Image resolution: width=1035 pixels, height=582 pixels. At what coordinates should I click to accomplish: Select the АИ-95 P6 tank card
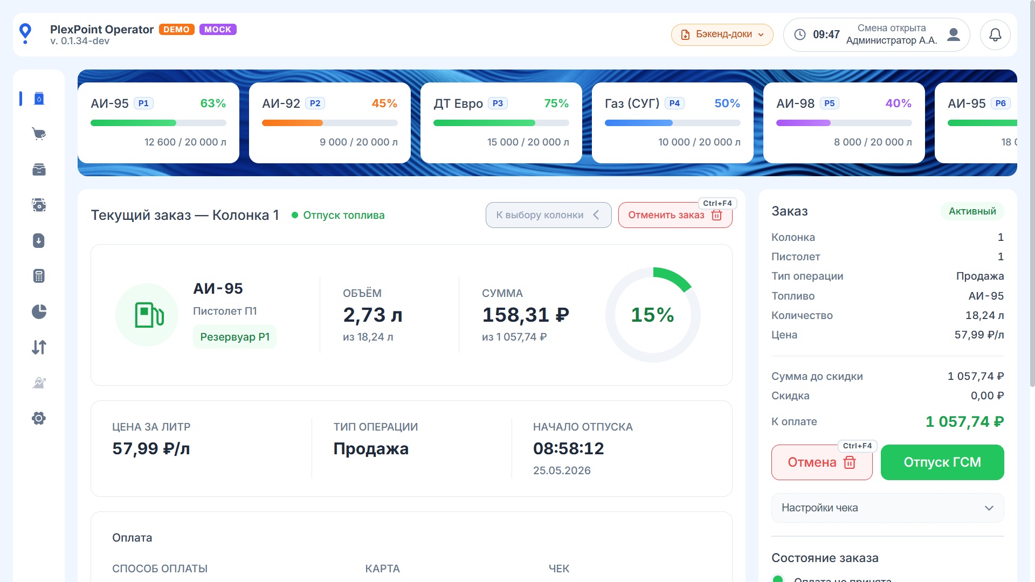tap(976, 123)
